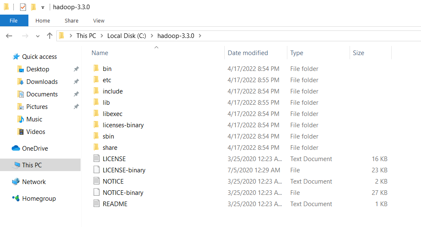The image size is (421, 227).
Task: Sort by the Size column header
Action: pyautogui.click(x=358, y=53)
